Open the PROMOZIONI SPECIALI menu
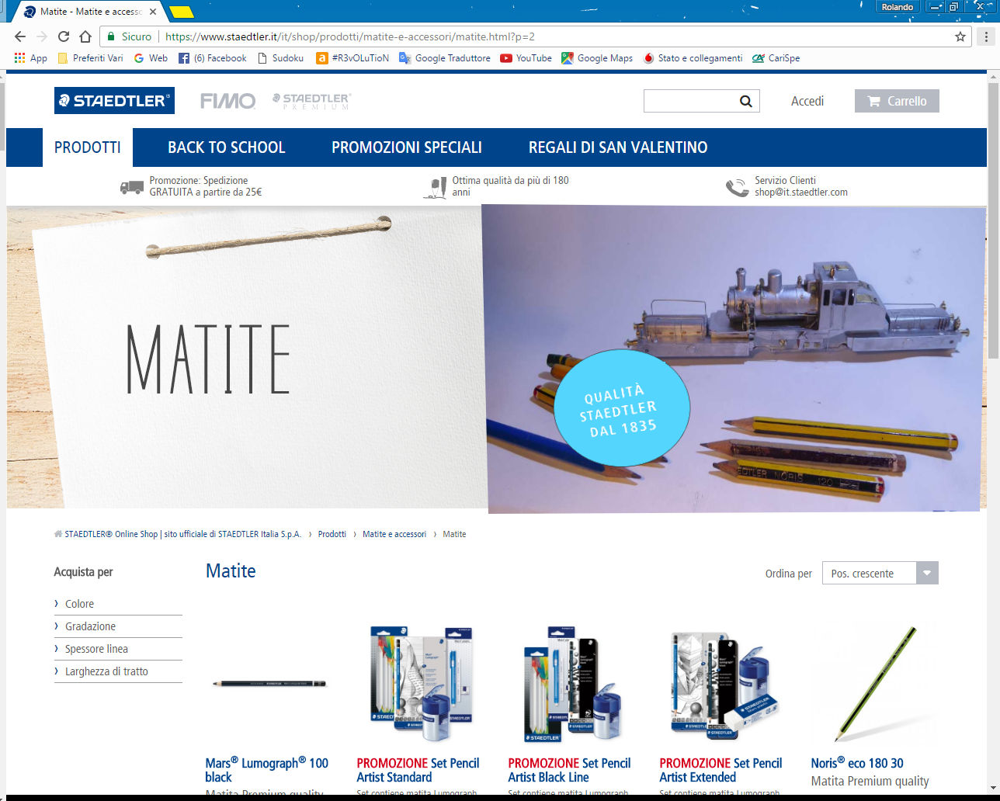The height and width of the screenshot is (801, 1000). (407, 147)
